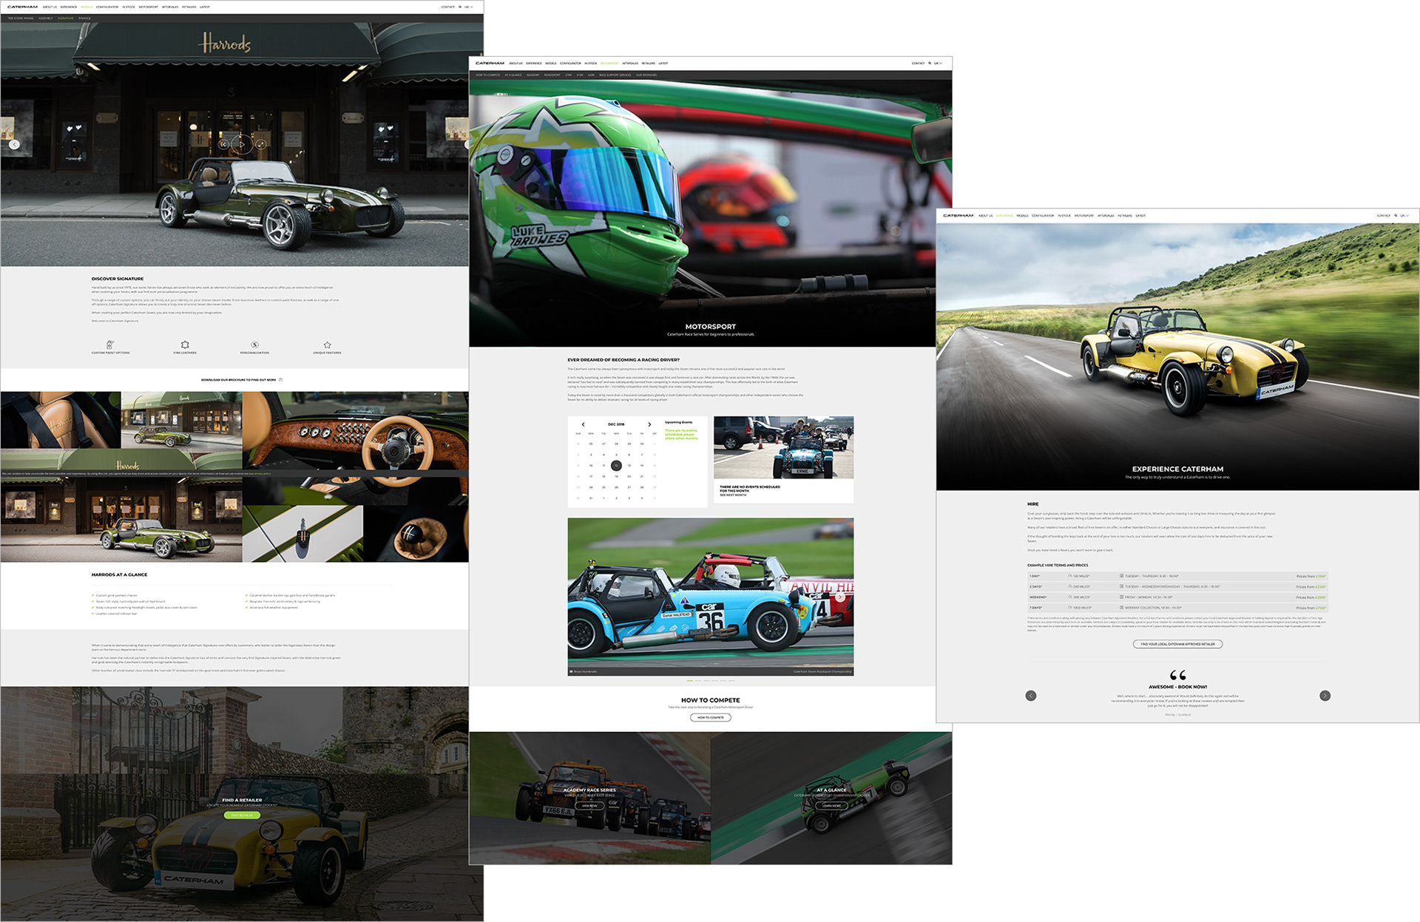The image size is (1420, 922).
Task: Open Models menu on Signature page
Action: pos(87,7)
